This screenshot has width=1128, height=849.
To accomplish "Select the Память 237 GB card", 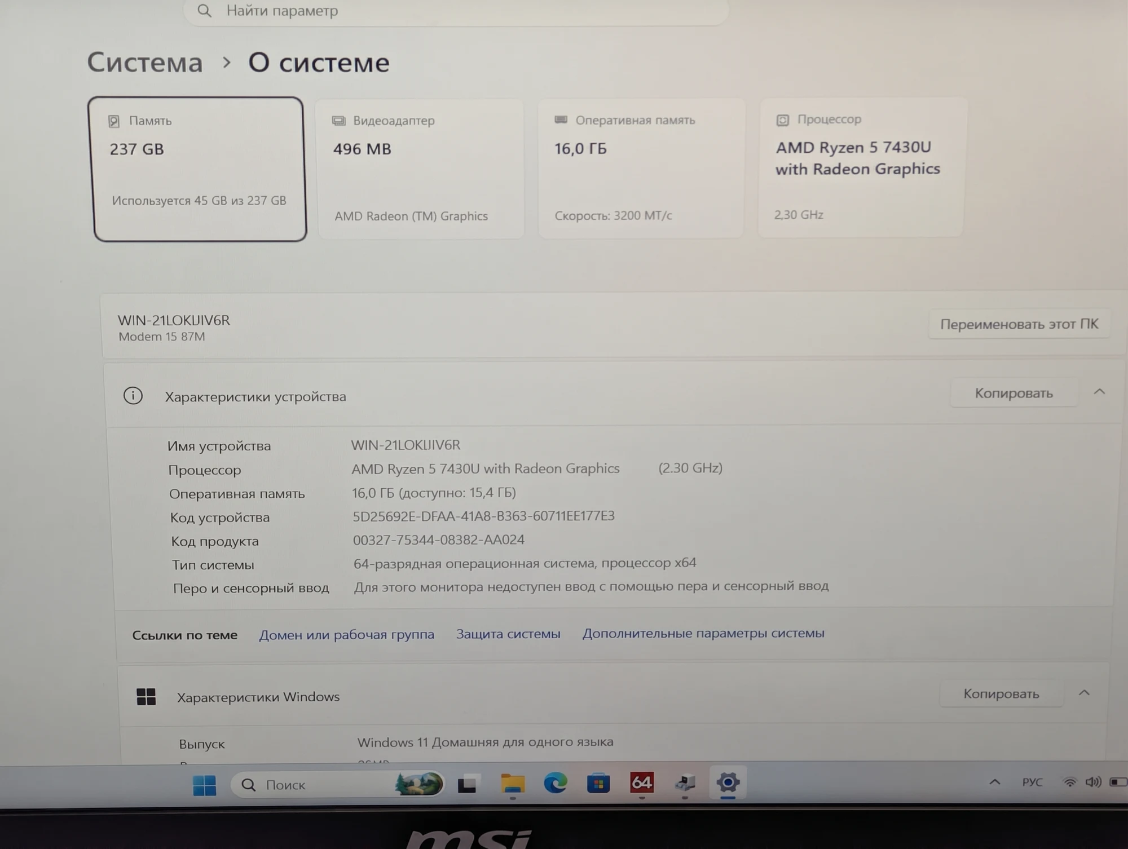I will tap(197, 169).
